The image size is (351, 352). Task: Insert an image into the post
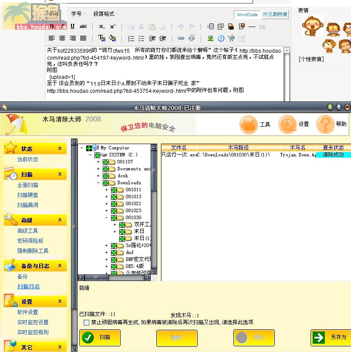click(x=210, y=38)
